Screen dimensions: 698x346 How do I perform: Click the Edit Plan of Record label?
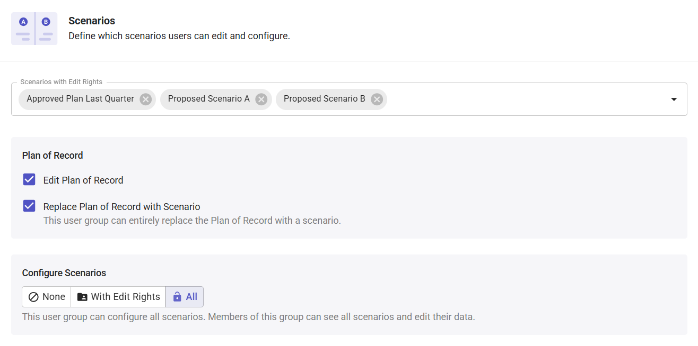(x=83, y=180)
